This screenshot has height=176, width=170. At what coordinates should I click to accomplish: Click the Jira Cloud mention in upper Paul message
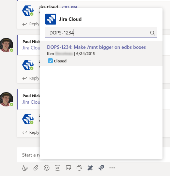pos(31,48)
